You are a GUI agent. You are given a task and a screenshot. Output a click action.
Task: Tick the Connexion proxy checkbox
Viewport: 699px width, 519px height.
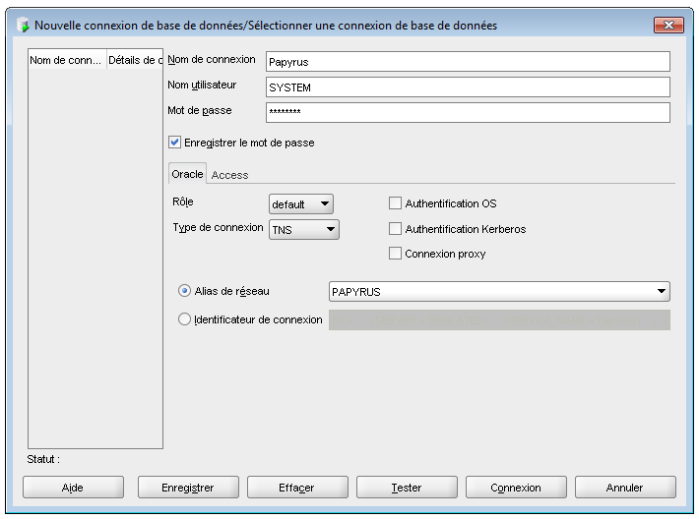pos(396,254)
